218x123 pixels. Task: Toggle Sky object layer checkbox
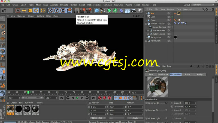tap(168, 13)
